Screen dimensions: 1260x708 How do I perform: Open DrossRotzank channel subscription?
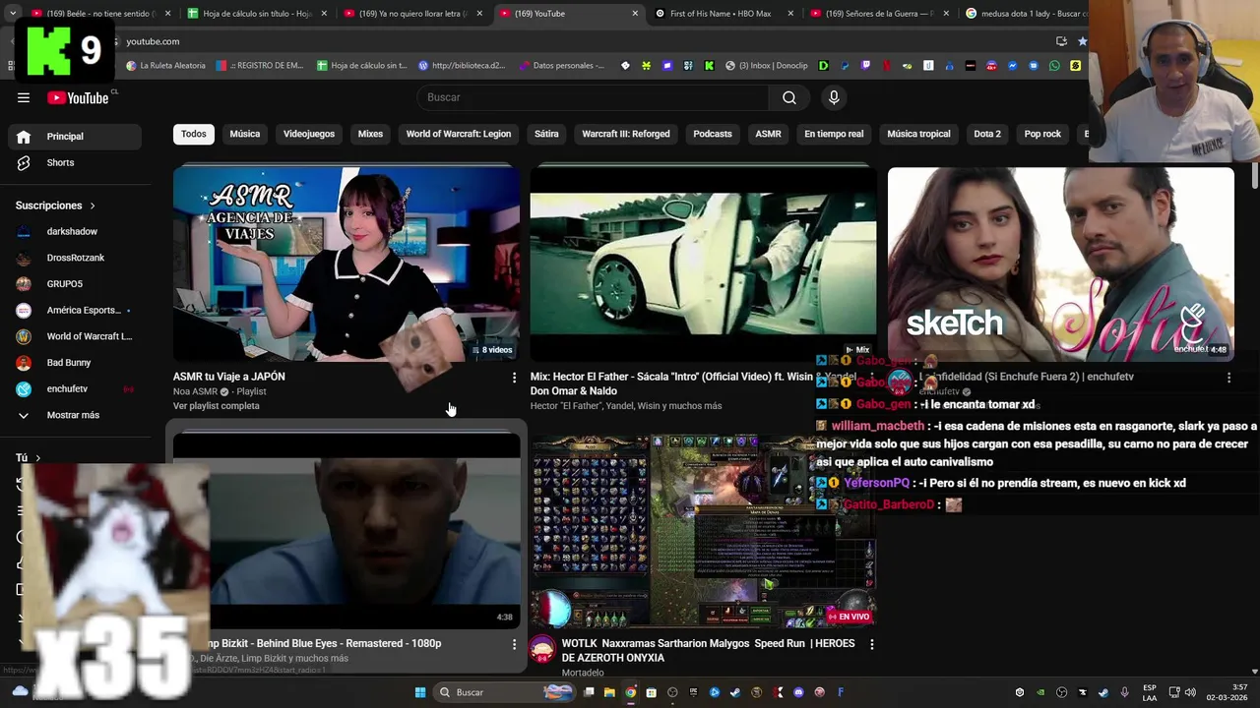75,258
